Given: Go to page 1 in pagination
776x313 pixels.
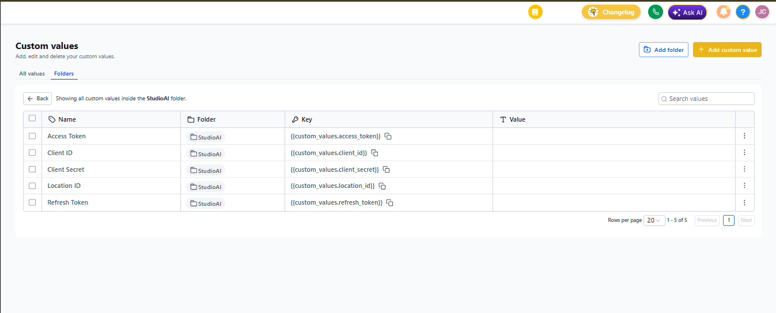Looking at the screenshot, I should pyautogui.click(x=729, y=220).
